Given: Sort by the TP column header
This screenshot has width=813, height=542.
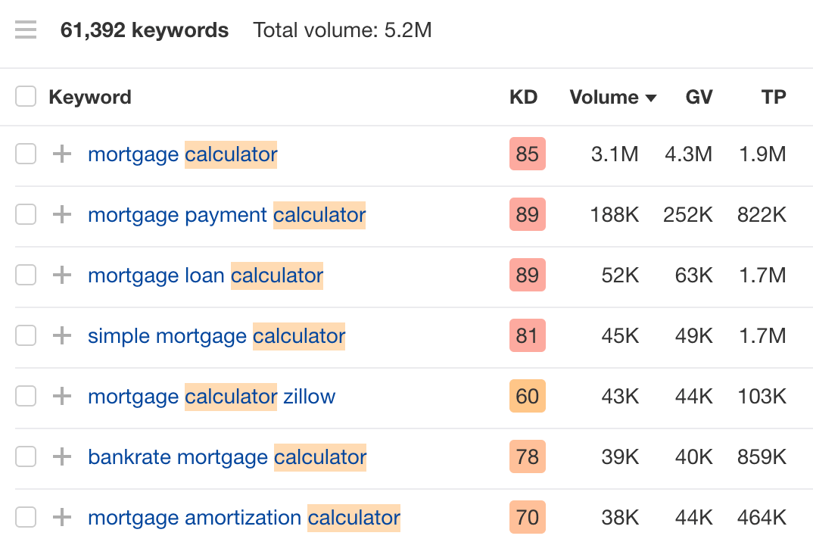Looking at the screenshot, I should [x=774, y=97].
